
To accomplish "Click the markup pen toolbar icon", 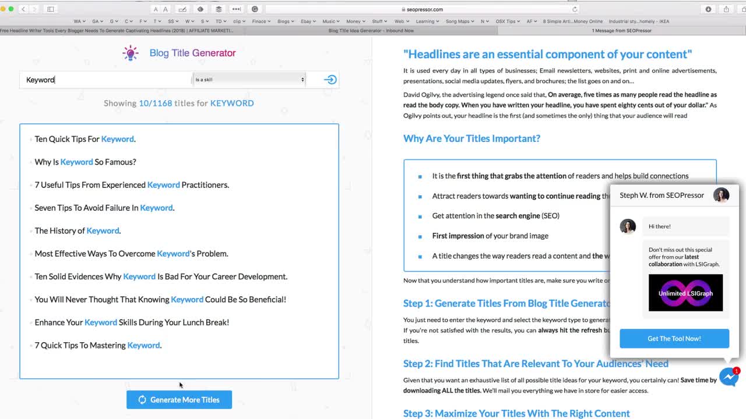I will coord(182,9).
